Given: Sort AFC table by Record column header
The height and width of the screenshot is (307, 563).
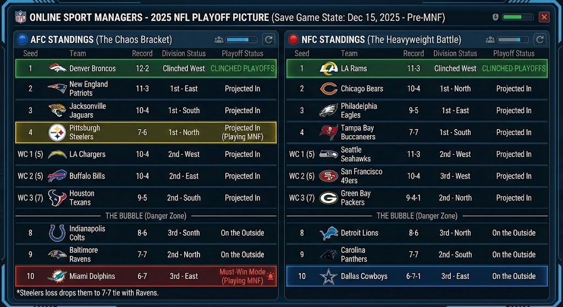Looking at the screenshot, I should pyautogui.click(x=142, y=54).
